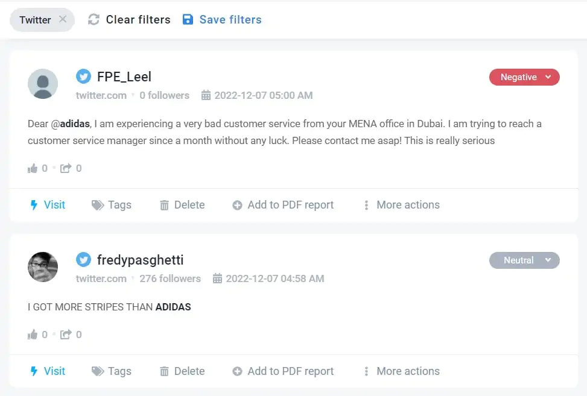Select the Twitter bird icon on FPE_Leel's mention

83,76
